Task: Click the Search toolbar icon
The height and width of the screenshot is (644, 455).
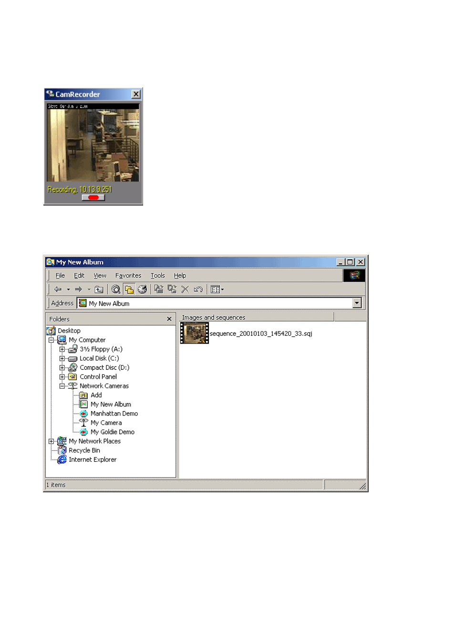Action: click(x=115, y=289)
